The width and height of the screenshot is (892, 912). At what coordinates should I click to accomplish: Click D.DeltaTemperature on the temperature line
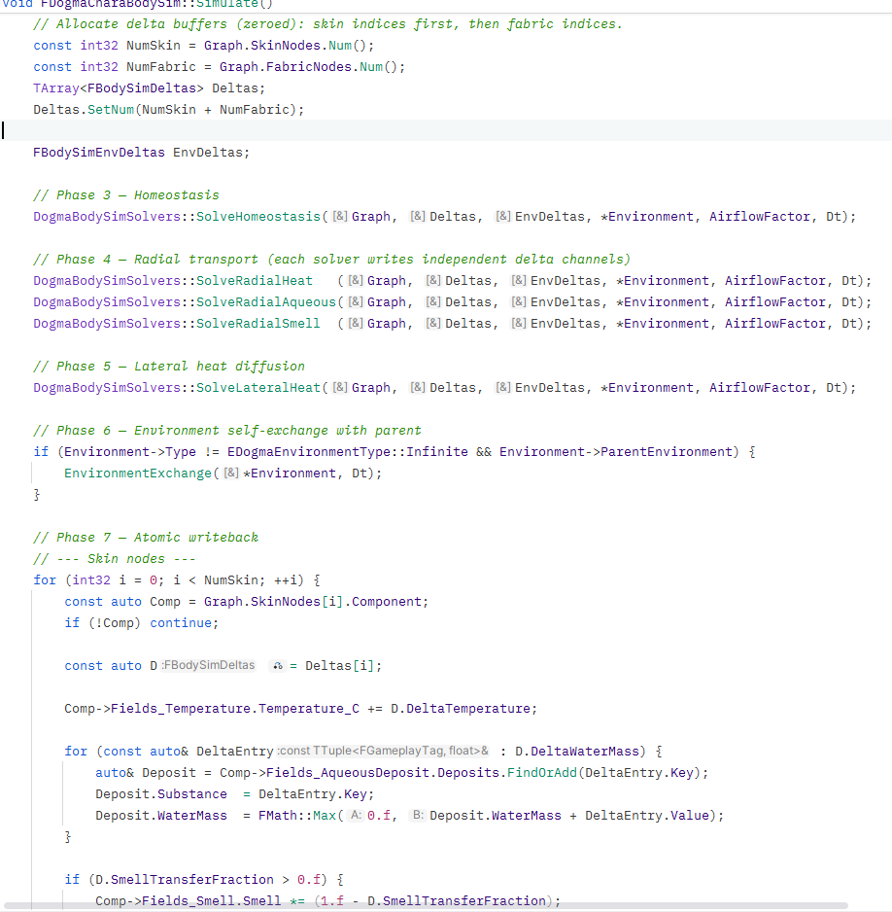[461, 709]
